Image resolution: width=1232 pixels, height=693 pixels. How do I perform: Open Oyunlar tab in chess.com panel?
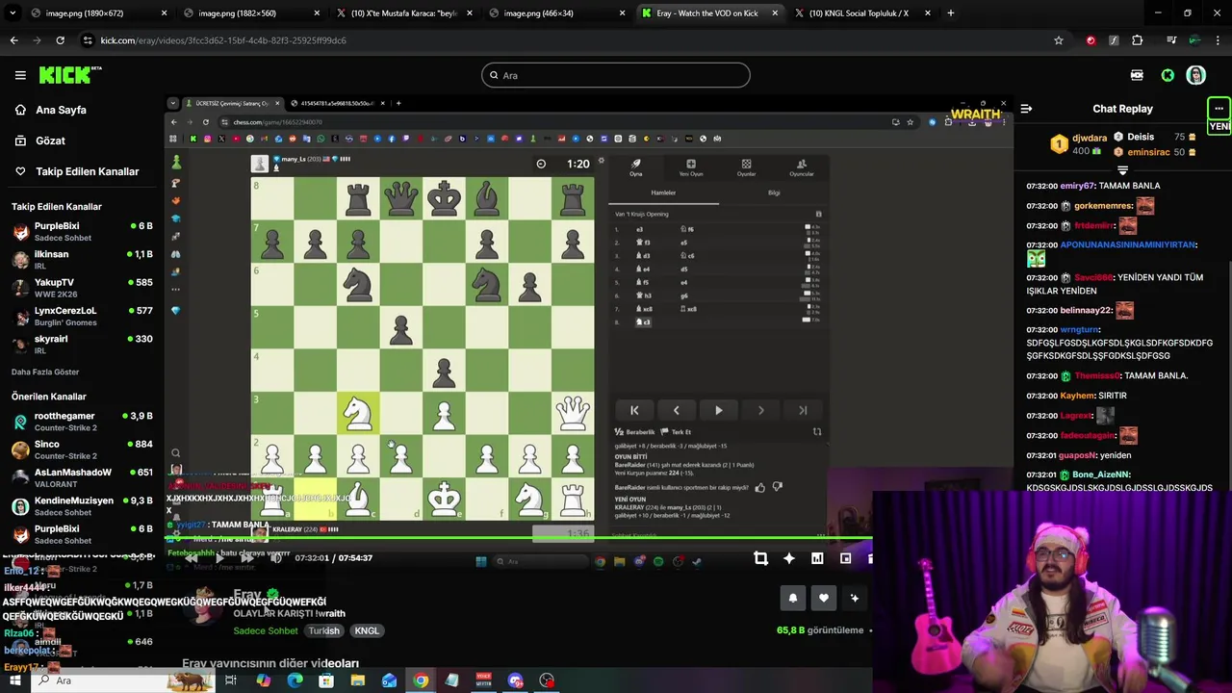pyautogui.click(x=746, y=167)
